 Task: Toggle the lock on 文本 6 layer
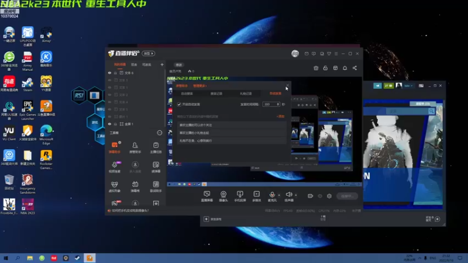(115, 72)
